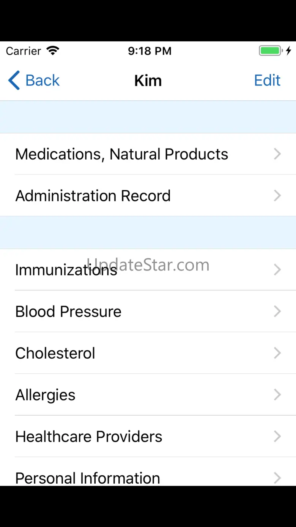The image size is (296, 527).
Task: Click the Cholesterol row chevron
Action: pos(277,353)
